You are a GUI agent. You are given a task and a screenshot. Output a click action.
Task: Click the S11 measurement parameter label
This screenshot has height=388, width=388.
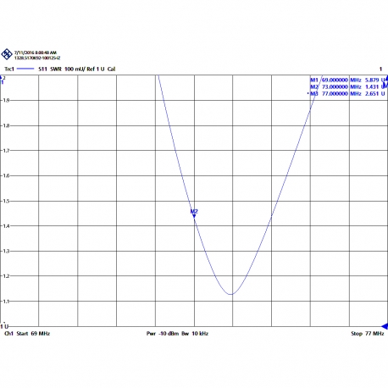coord(42,69)
